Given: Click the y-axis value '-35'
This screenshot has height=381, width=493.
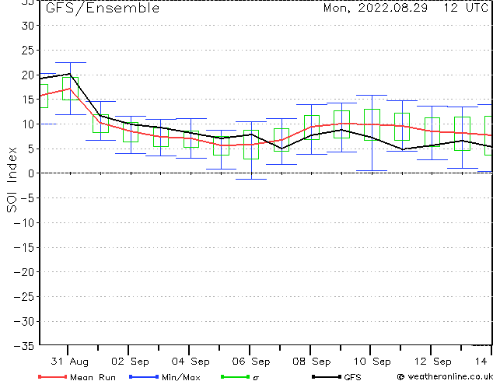Looking at the screenshot, I should (x=24, y=346).
